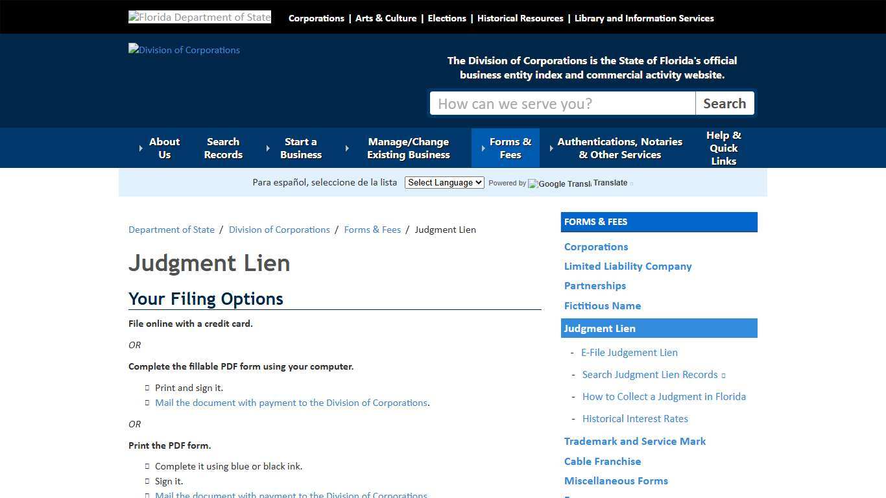Click the chevron beside About Us
The image size is (886, 498).
pyautogui.click(x=140, y=148)
